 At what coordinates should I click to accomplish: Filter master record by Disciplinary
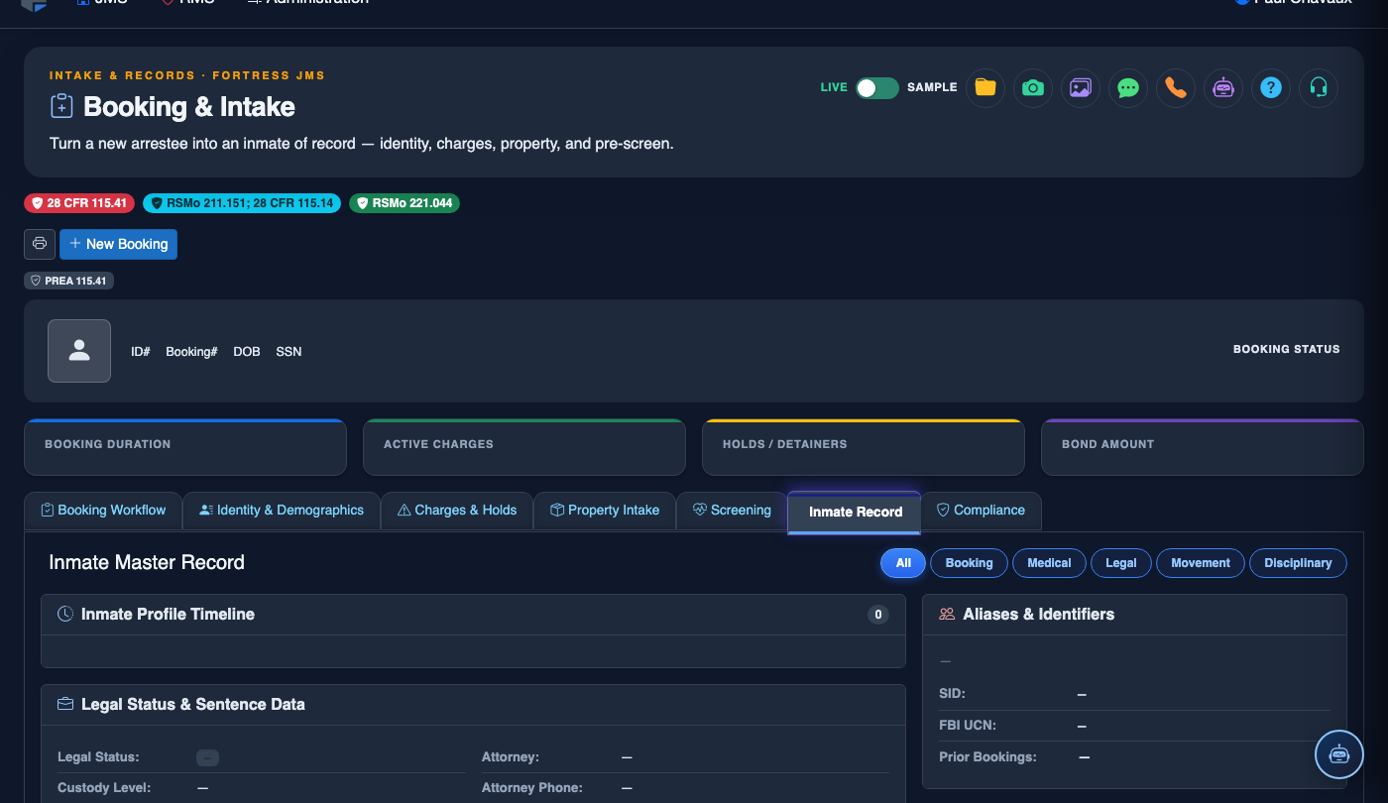pos(1298,563)
